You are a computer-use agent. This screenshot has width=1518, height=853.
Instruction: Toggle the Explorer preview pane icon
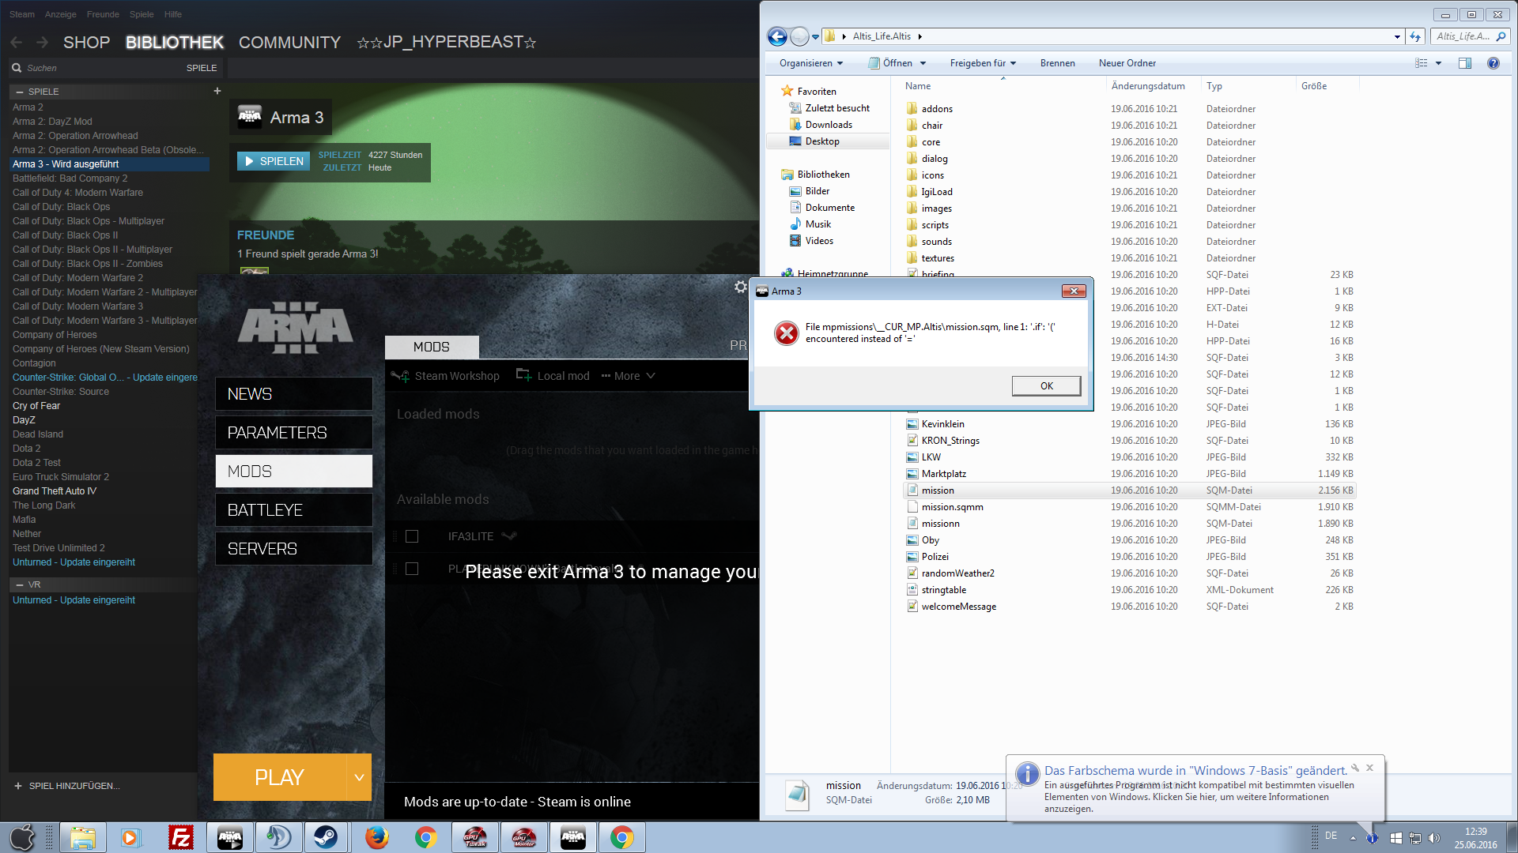(x=1464, y=63)
